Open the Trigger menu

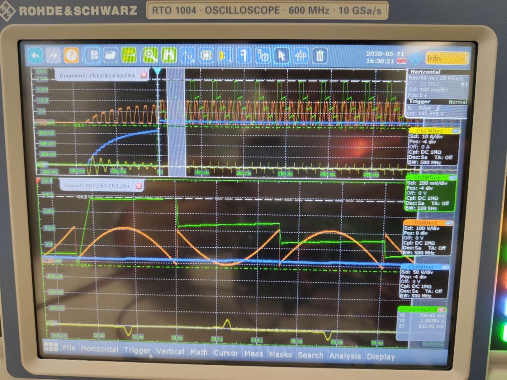click(x=137, y=350)
